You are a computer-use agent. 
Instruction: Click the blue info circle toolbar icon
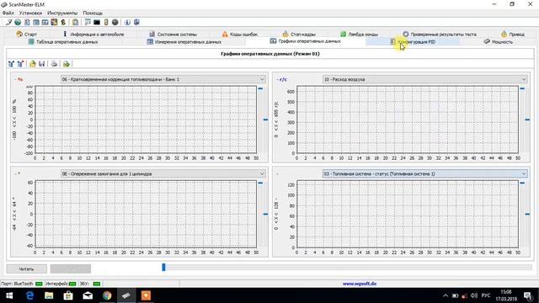pos(127,23)
